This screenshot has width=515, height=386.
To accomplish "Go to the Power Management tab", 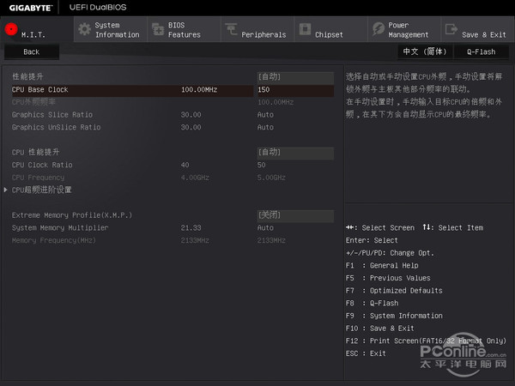I will [404, 29].
